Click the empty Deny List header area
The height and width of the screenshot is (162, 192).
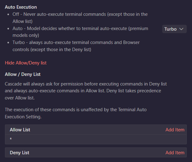coord(97,153)
